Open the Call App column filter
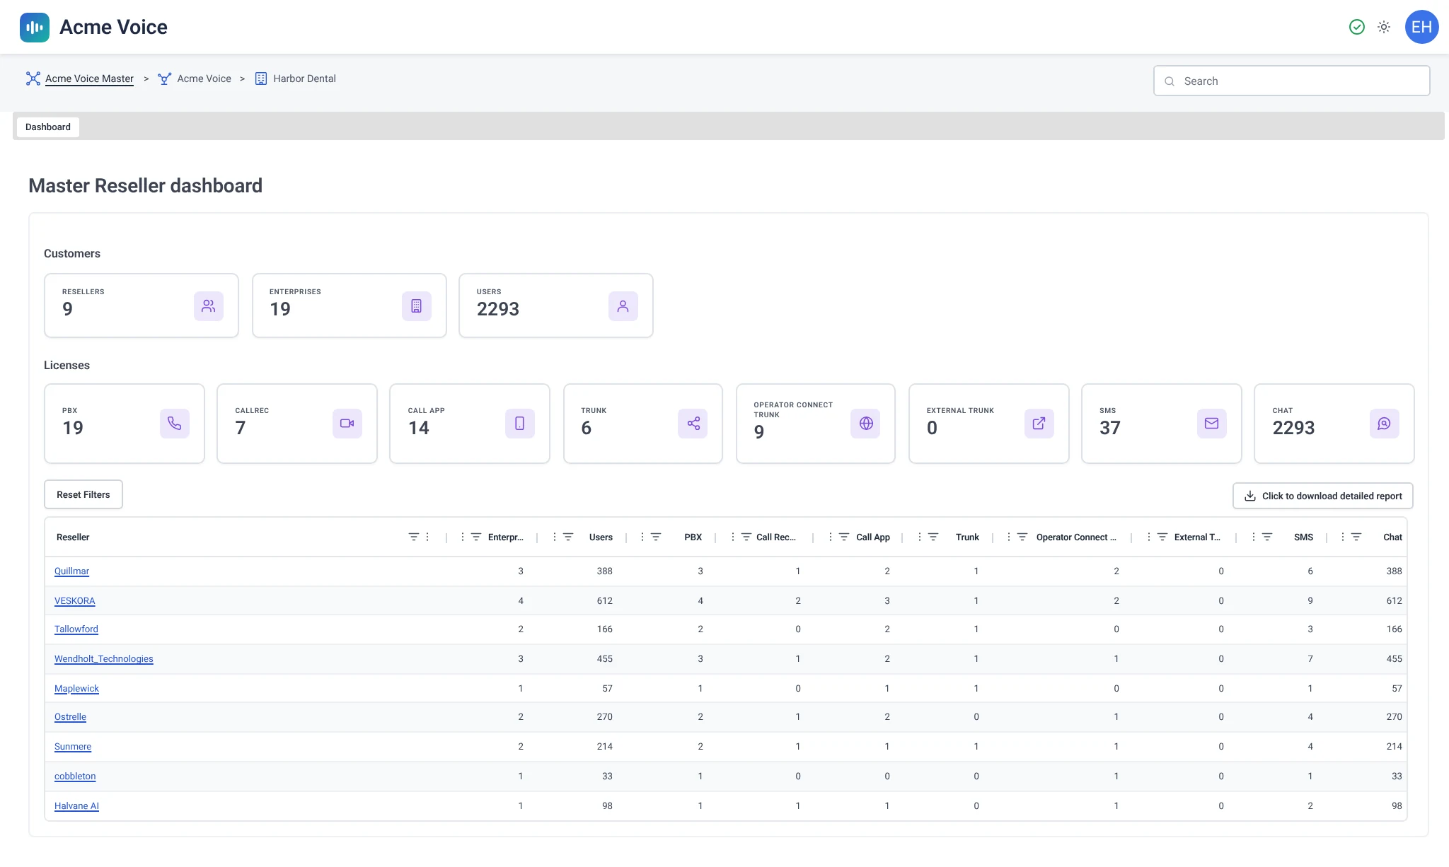Screen dimensions: 1449x867 click(x=844, y=537)
